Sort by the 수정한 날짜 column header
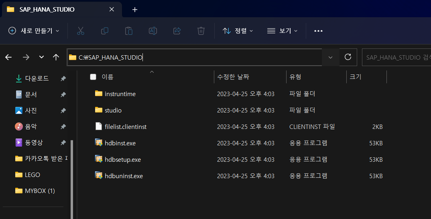431x219 pixels. [x=233, y=77]
